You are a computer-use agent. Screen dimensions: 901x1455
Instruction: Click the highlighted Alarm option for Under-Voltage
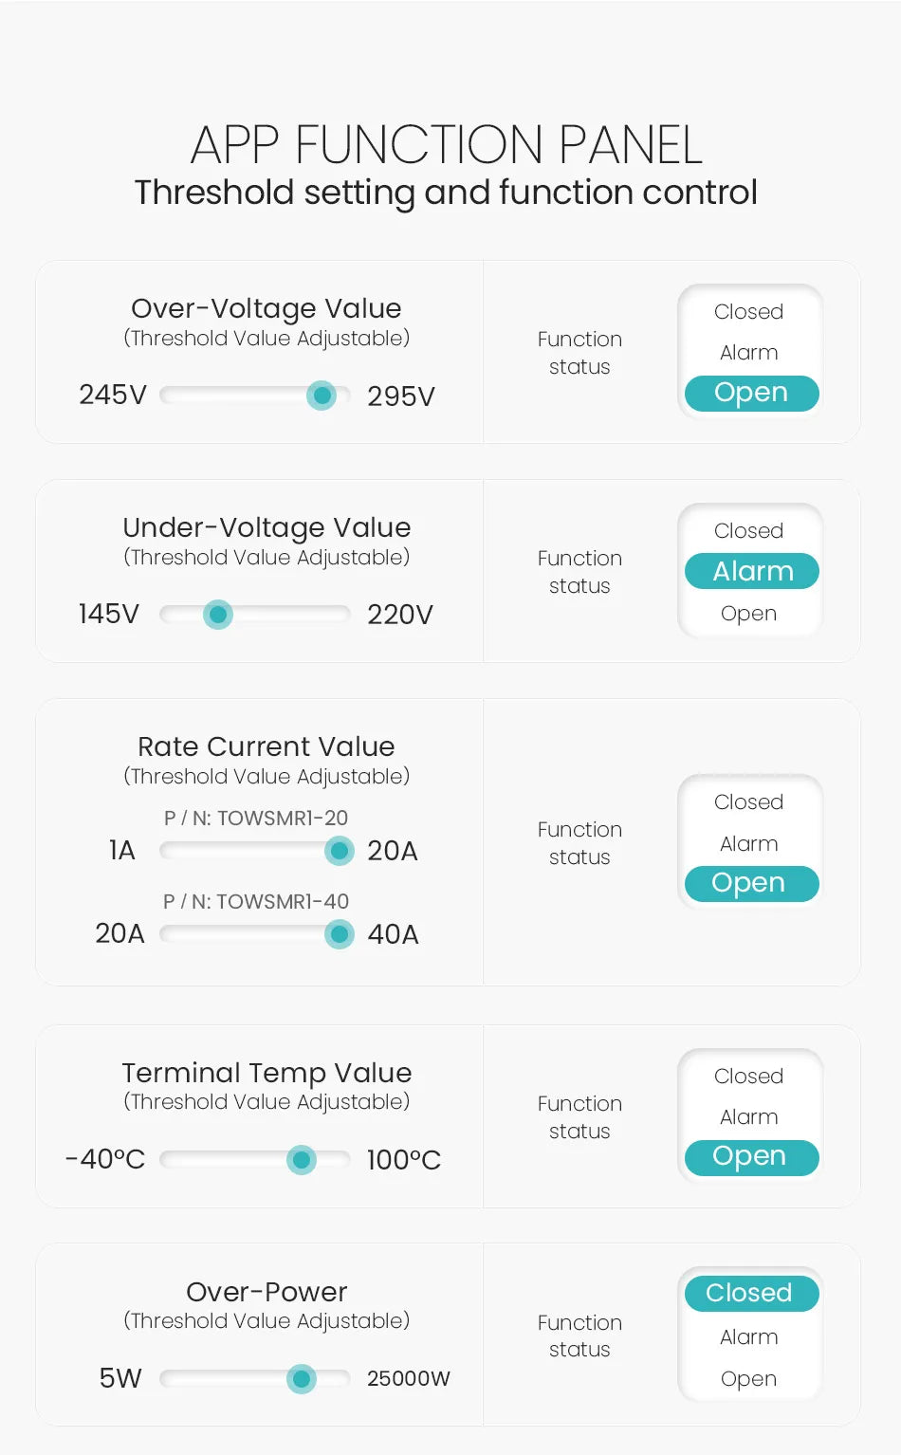(752, 571)
